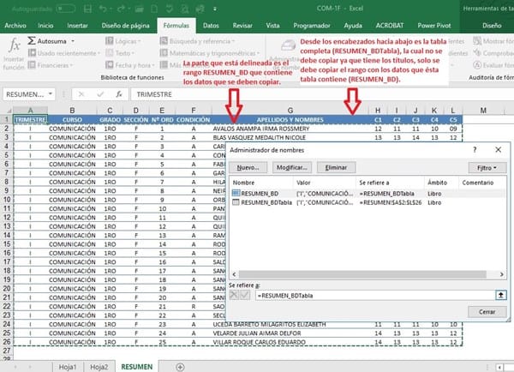Click the collapse dialog icon beside Se refiere a
The height and width of the screenshot is (372, 514).
point(500,295)
